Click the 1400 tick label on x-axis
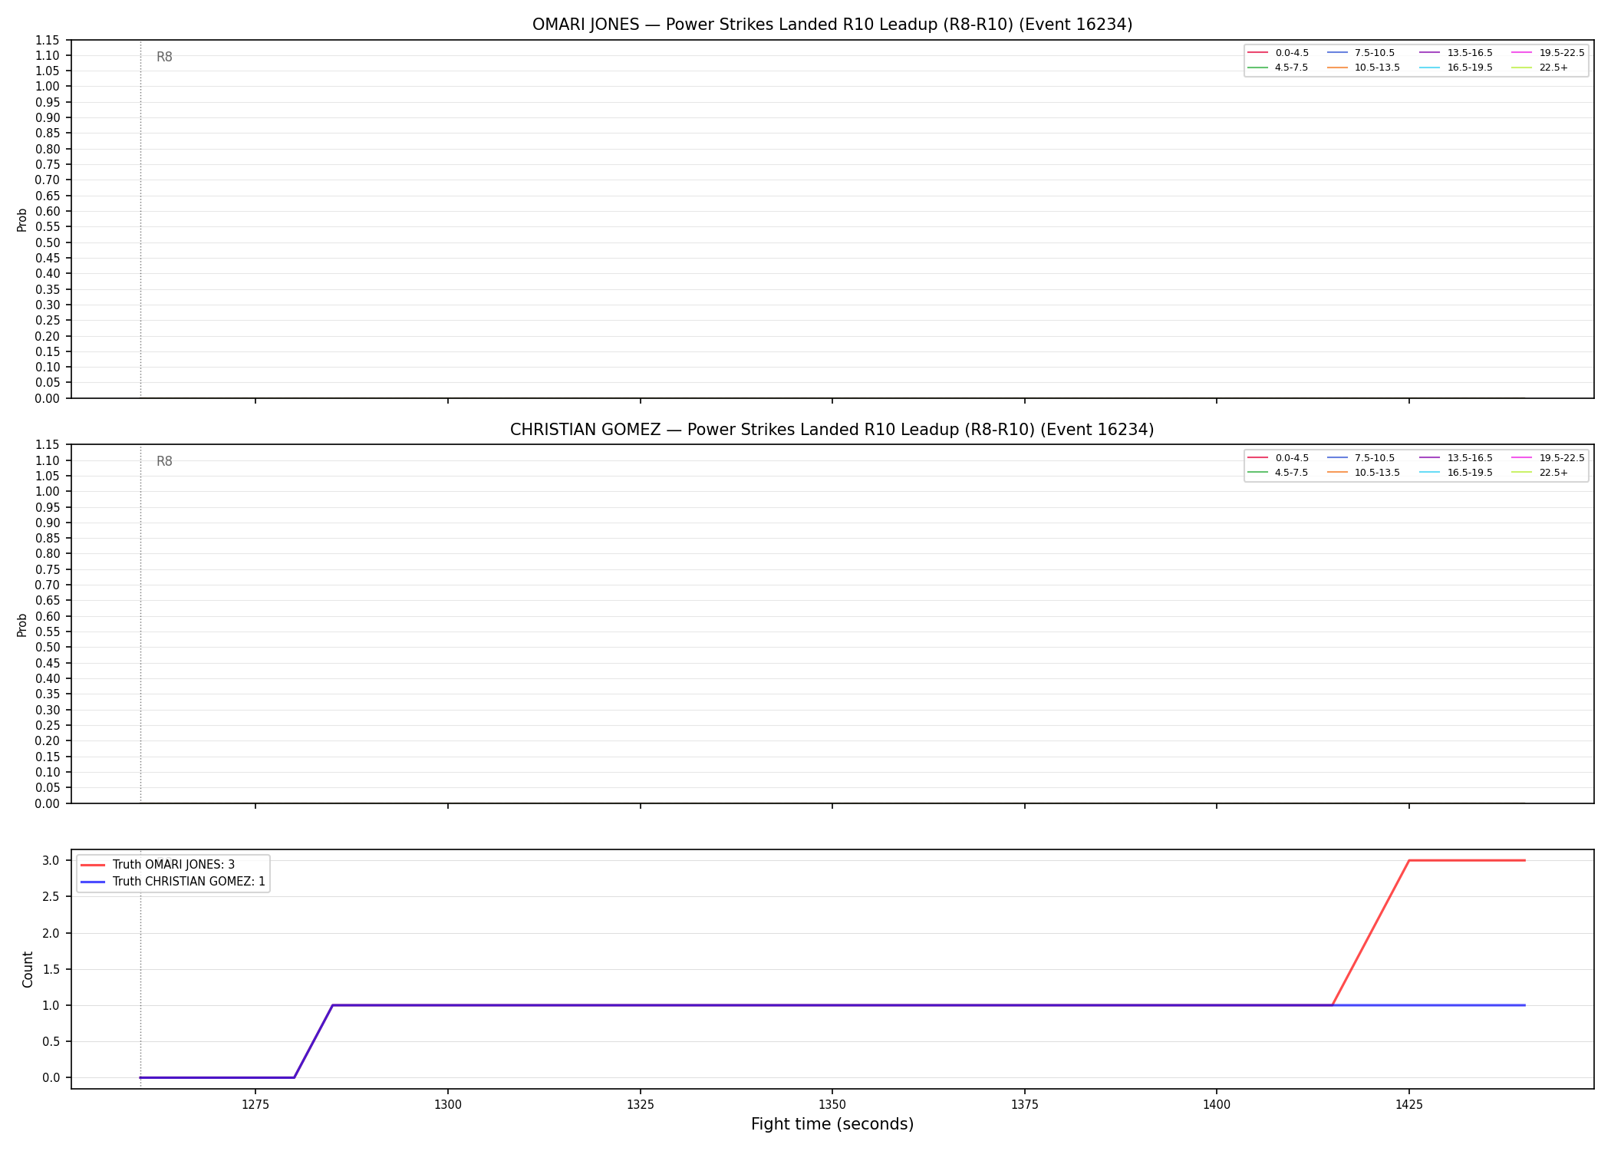Screen dimensions: 1611x1151 click(x=1217, y=1105)
